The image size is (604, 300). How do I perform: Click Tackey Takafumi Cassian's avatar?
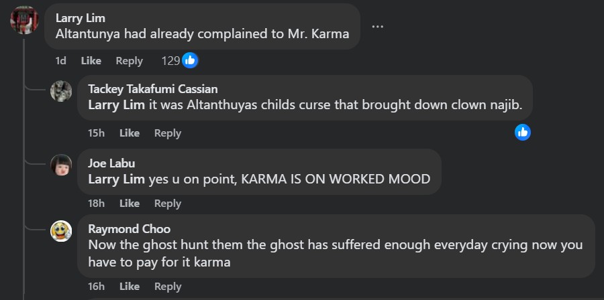pos(61,90)
